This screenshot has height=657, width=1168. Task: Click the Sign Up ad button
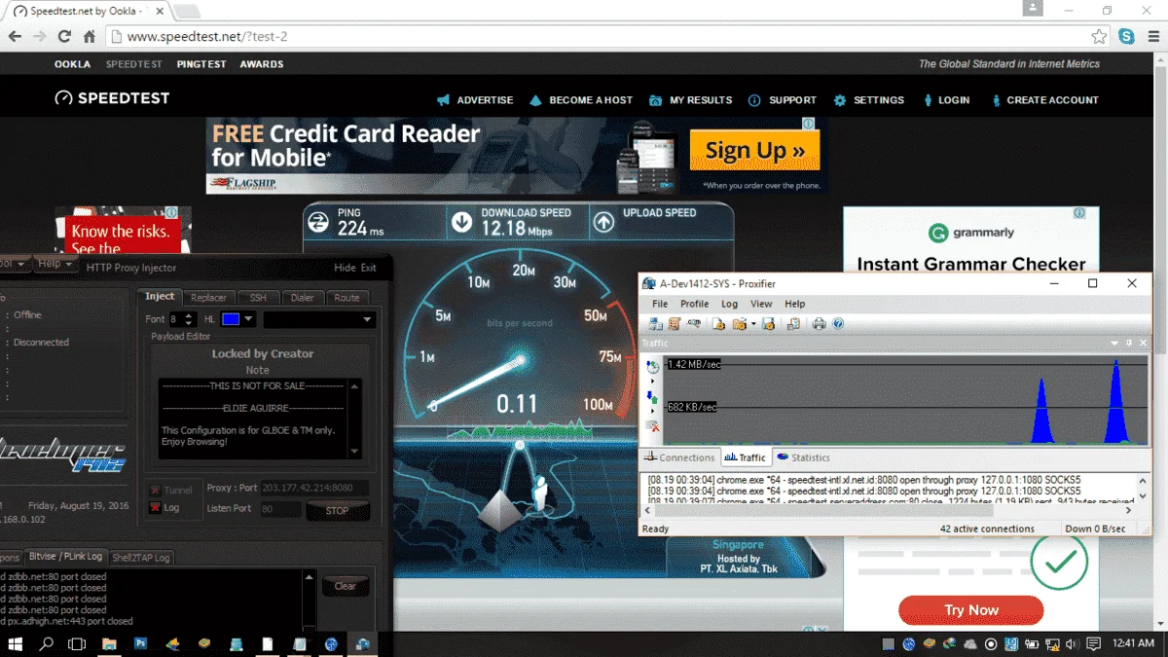point(755,150)
